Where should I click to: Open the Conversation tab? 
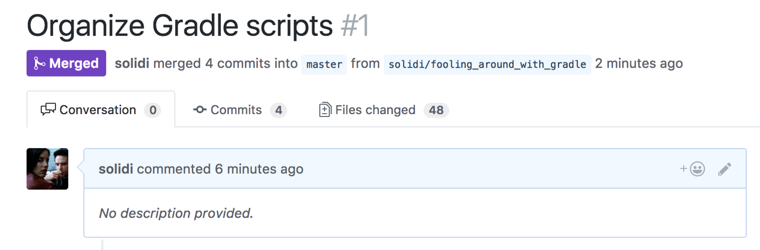pos(97,110)
